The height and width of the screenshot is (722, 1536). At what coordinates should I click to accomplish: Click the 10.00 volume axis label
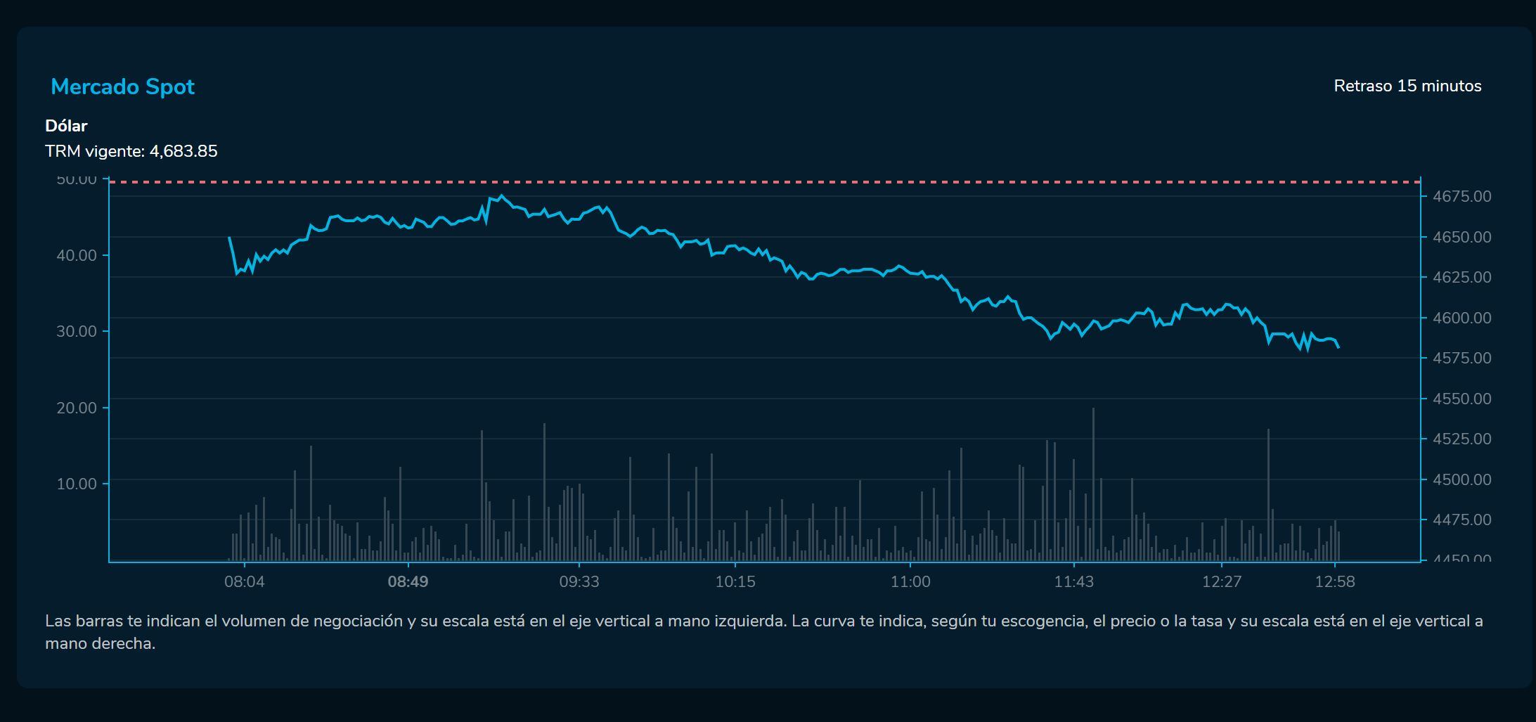click(77, 484)
